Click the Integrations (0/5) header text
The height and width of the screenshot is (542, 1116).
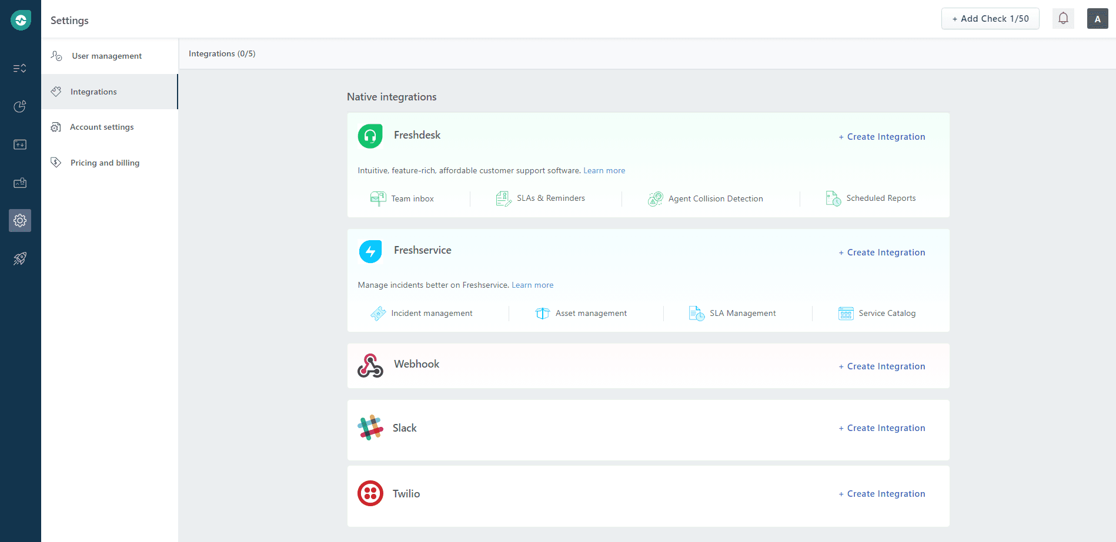pos(222,53)
